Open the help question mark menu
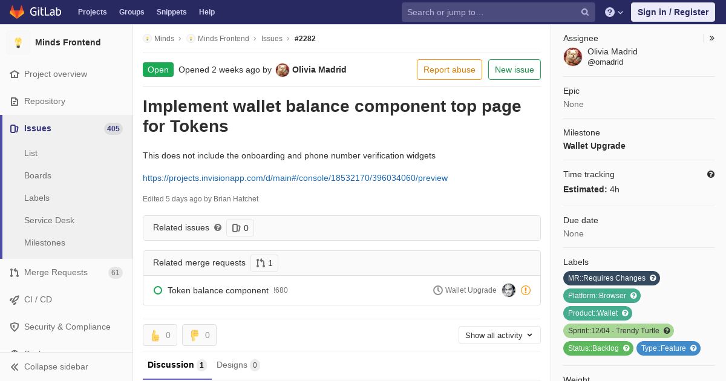Image resolution: width=726 pixels, height=381 pixels. point(614,12)
